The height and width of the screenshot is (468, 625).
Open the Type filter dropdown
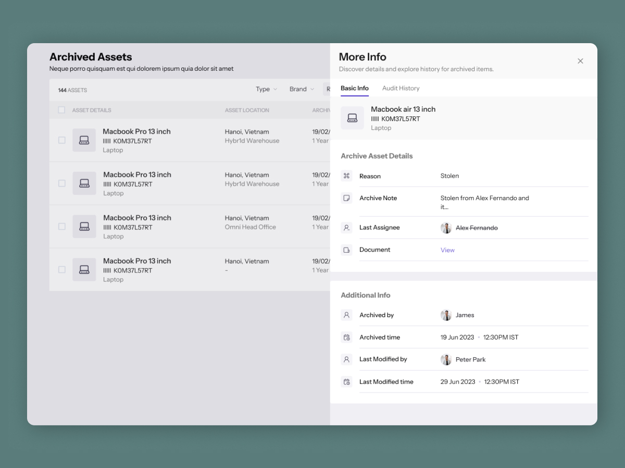click(266, 89)
